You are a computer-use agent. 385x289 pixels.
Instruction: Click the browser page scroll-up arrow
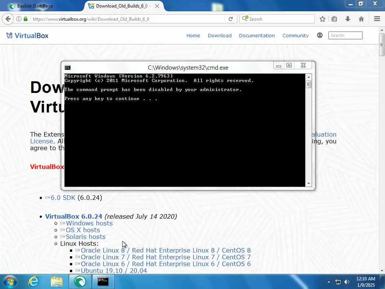pos(382,30)
